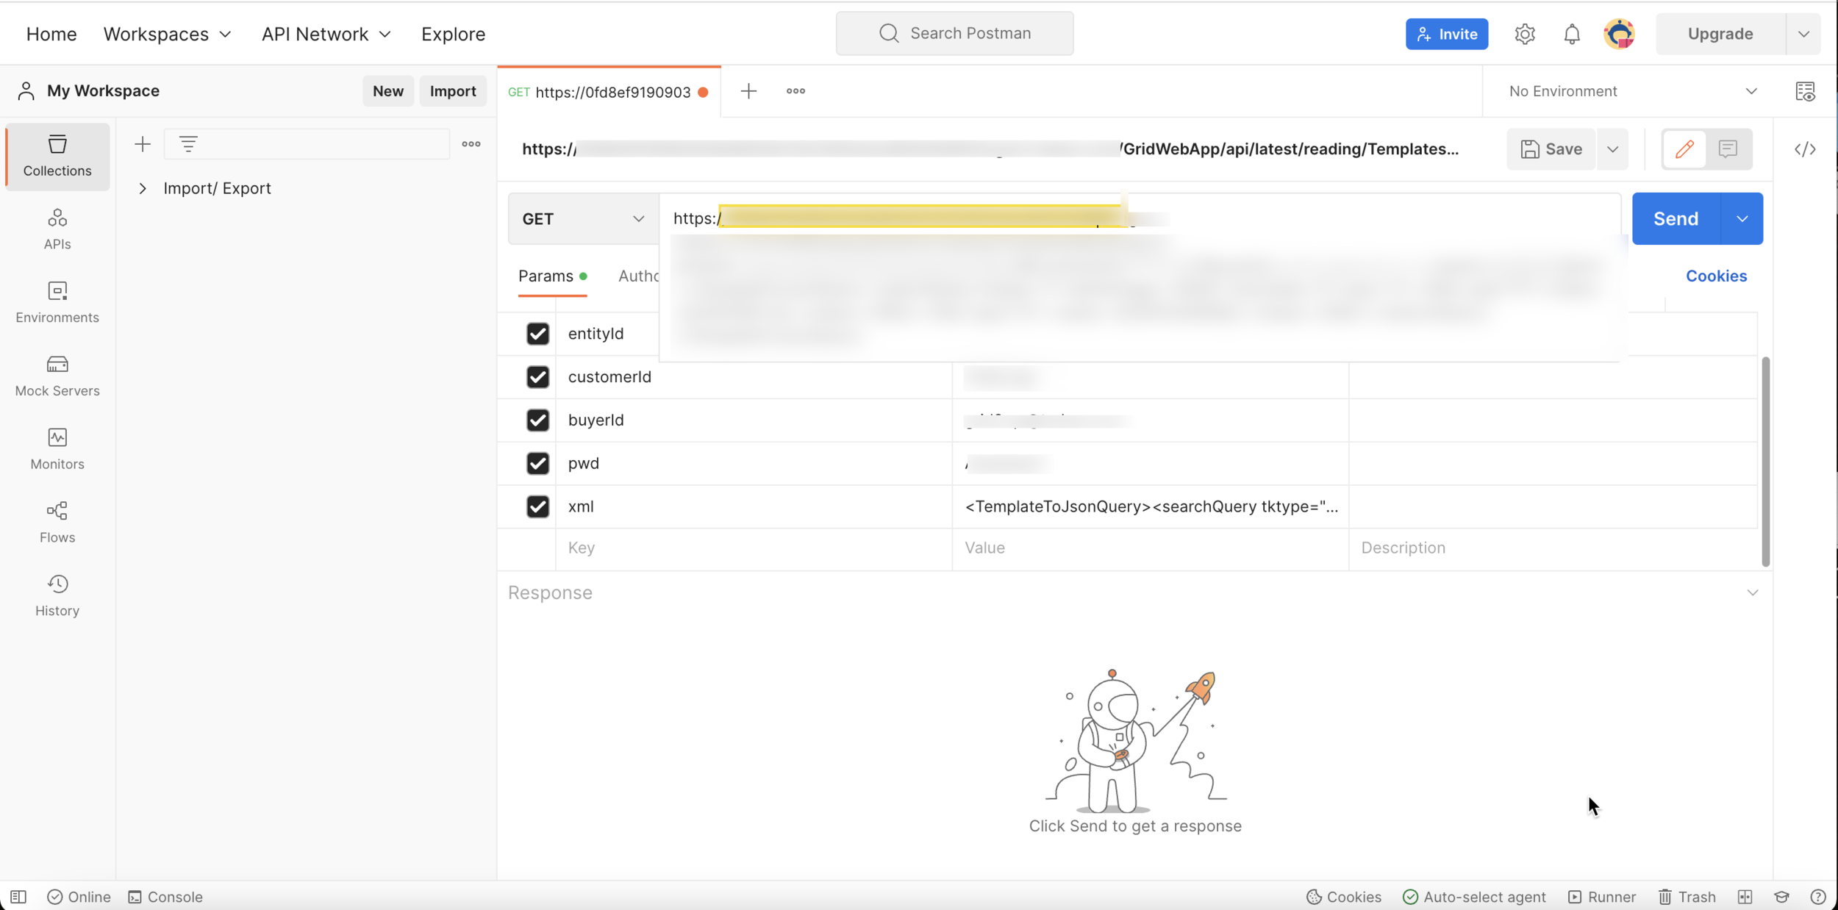Open the Environments sidebar panel

pyautogui.click(x=57, y=302)
